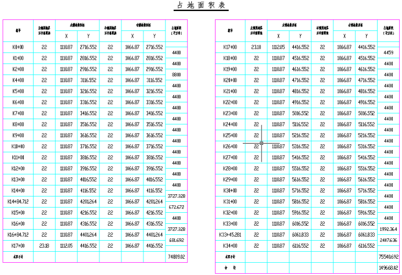Select station label K26+00
402x275 pixels.
(230, 147)
